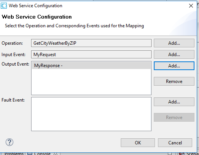199x155 pixels.
Task: Click Add next to Input Event
Action: (x=174, y=55)
